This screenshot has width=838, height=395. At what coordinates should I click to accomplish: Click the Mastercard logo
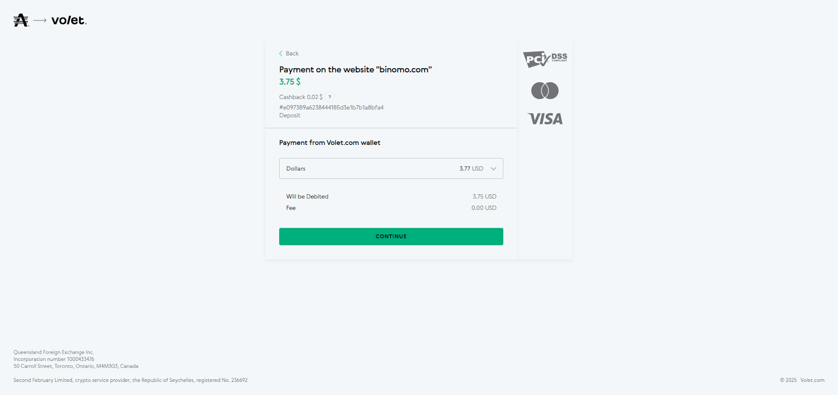click(545, 91)
